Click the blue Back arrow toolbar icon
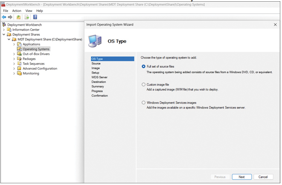This screenshot has height=185, width=282. tap(4, 17)
